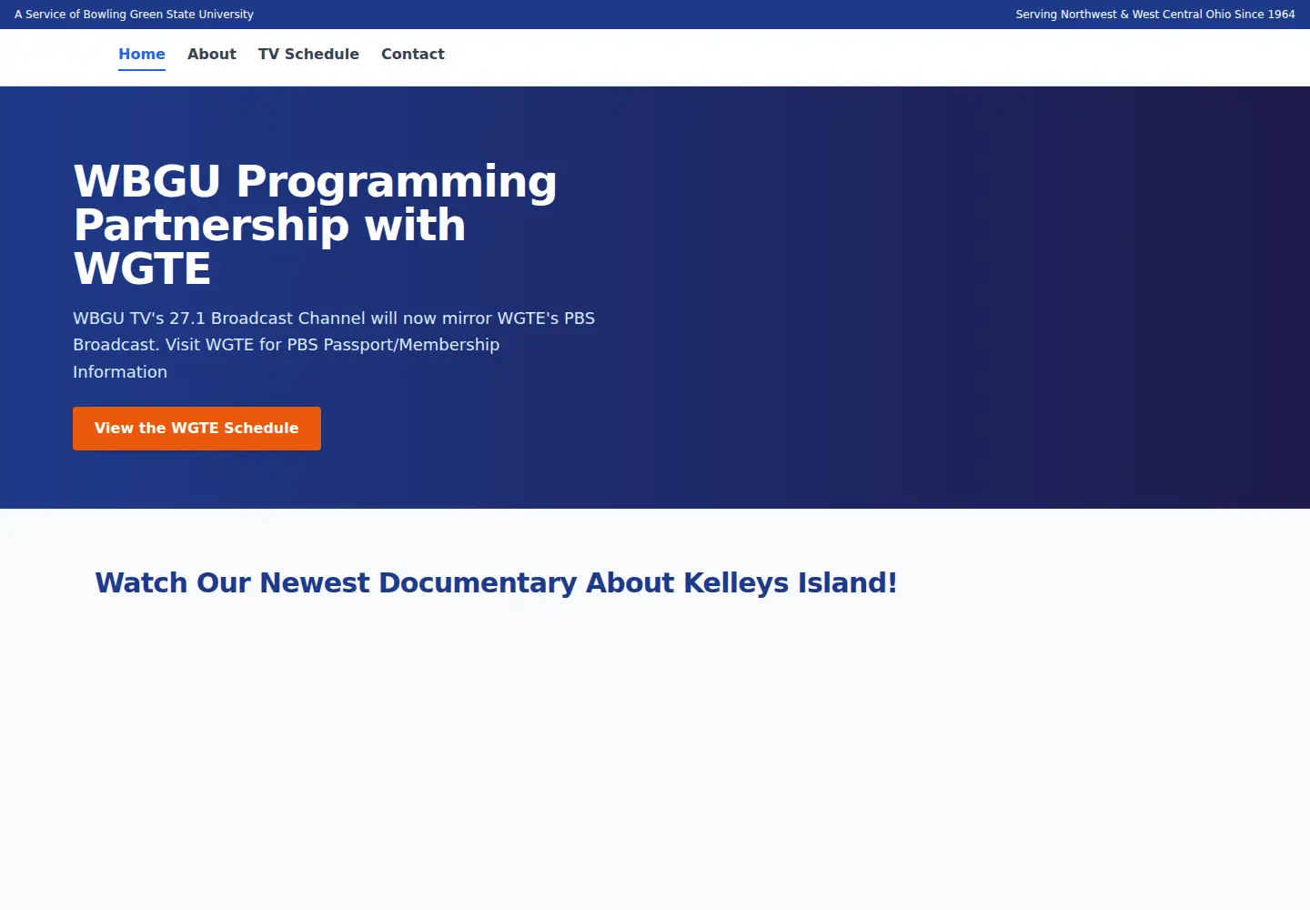
Task: Go to the About page
Action: click(212, 55)
